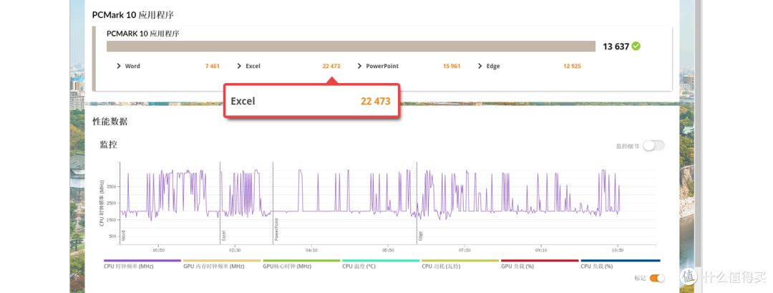Click the 04:10 time axis label
Viewport: 773px width, 293px height.
(x=311, y=250)
